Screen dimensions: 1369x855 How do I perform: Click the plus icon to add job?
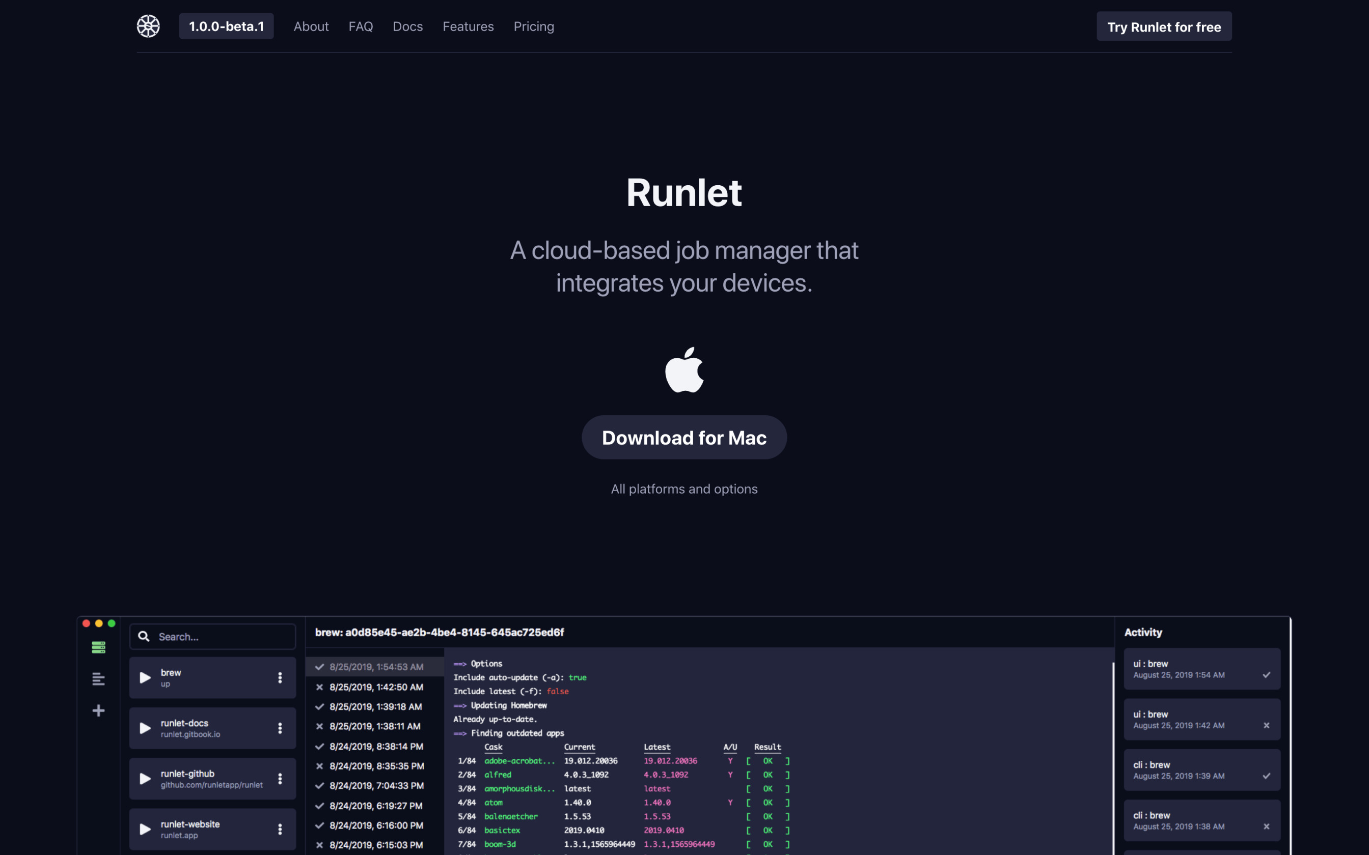click(x=98, y=710)
